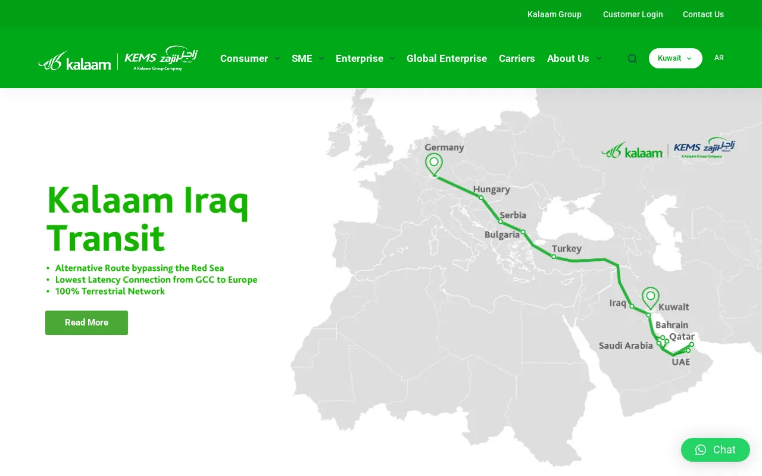This screenshot has height=476, width=762.
Task: Expand the About Us menu chevron
Action: pos(598,58)
